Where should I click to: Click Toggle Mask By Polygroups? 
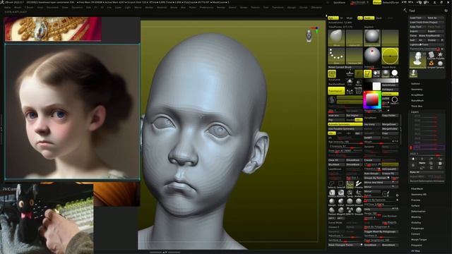pos(381,231)
